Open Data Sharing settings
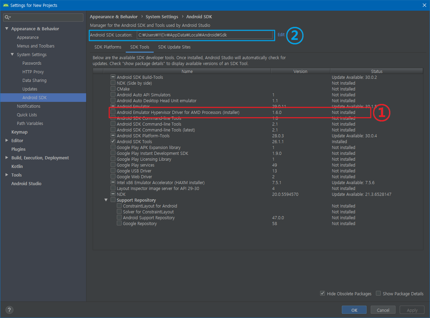The height and width of the screenshot is (318, 430). coord(34,80)
